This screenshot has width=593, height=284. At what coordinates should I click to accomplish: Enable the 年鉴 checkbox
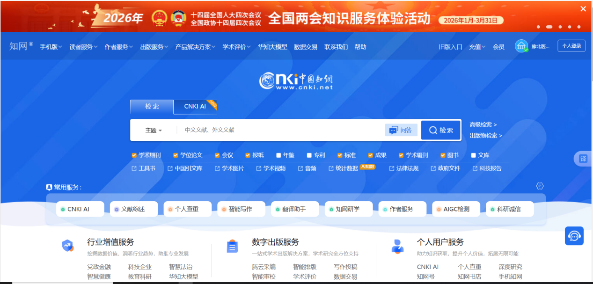(x=279, y=155)
